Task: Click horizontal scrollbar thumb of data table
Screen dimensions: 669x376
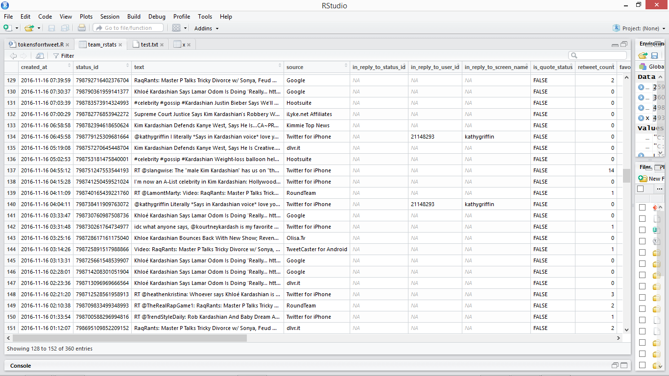Action: coord(130,338)
